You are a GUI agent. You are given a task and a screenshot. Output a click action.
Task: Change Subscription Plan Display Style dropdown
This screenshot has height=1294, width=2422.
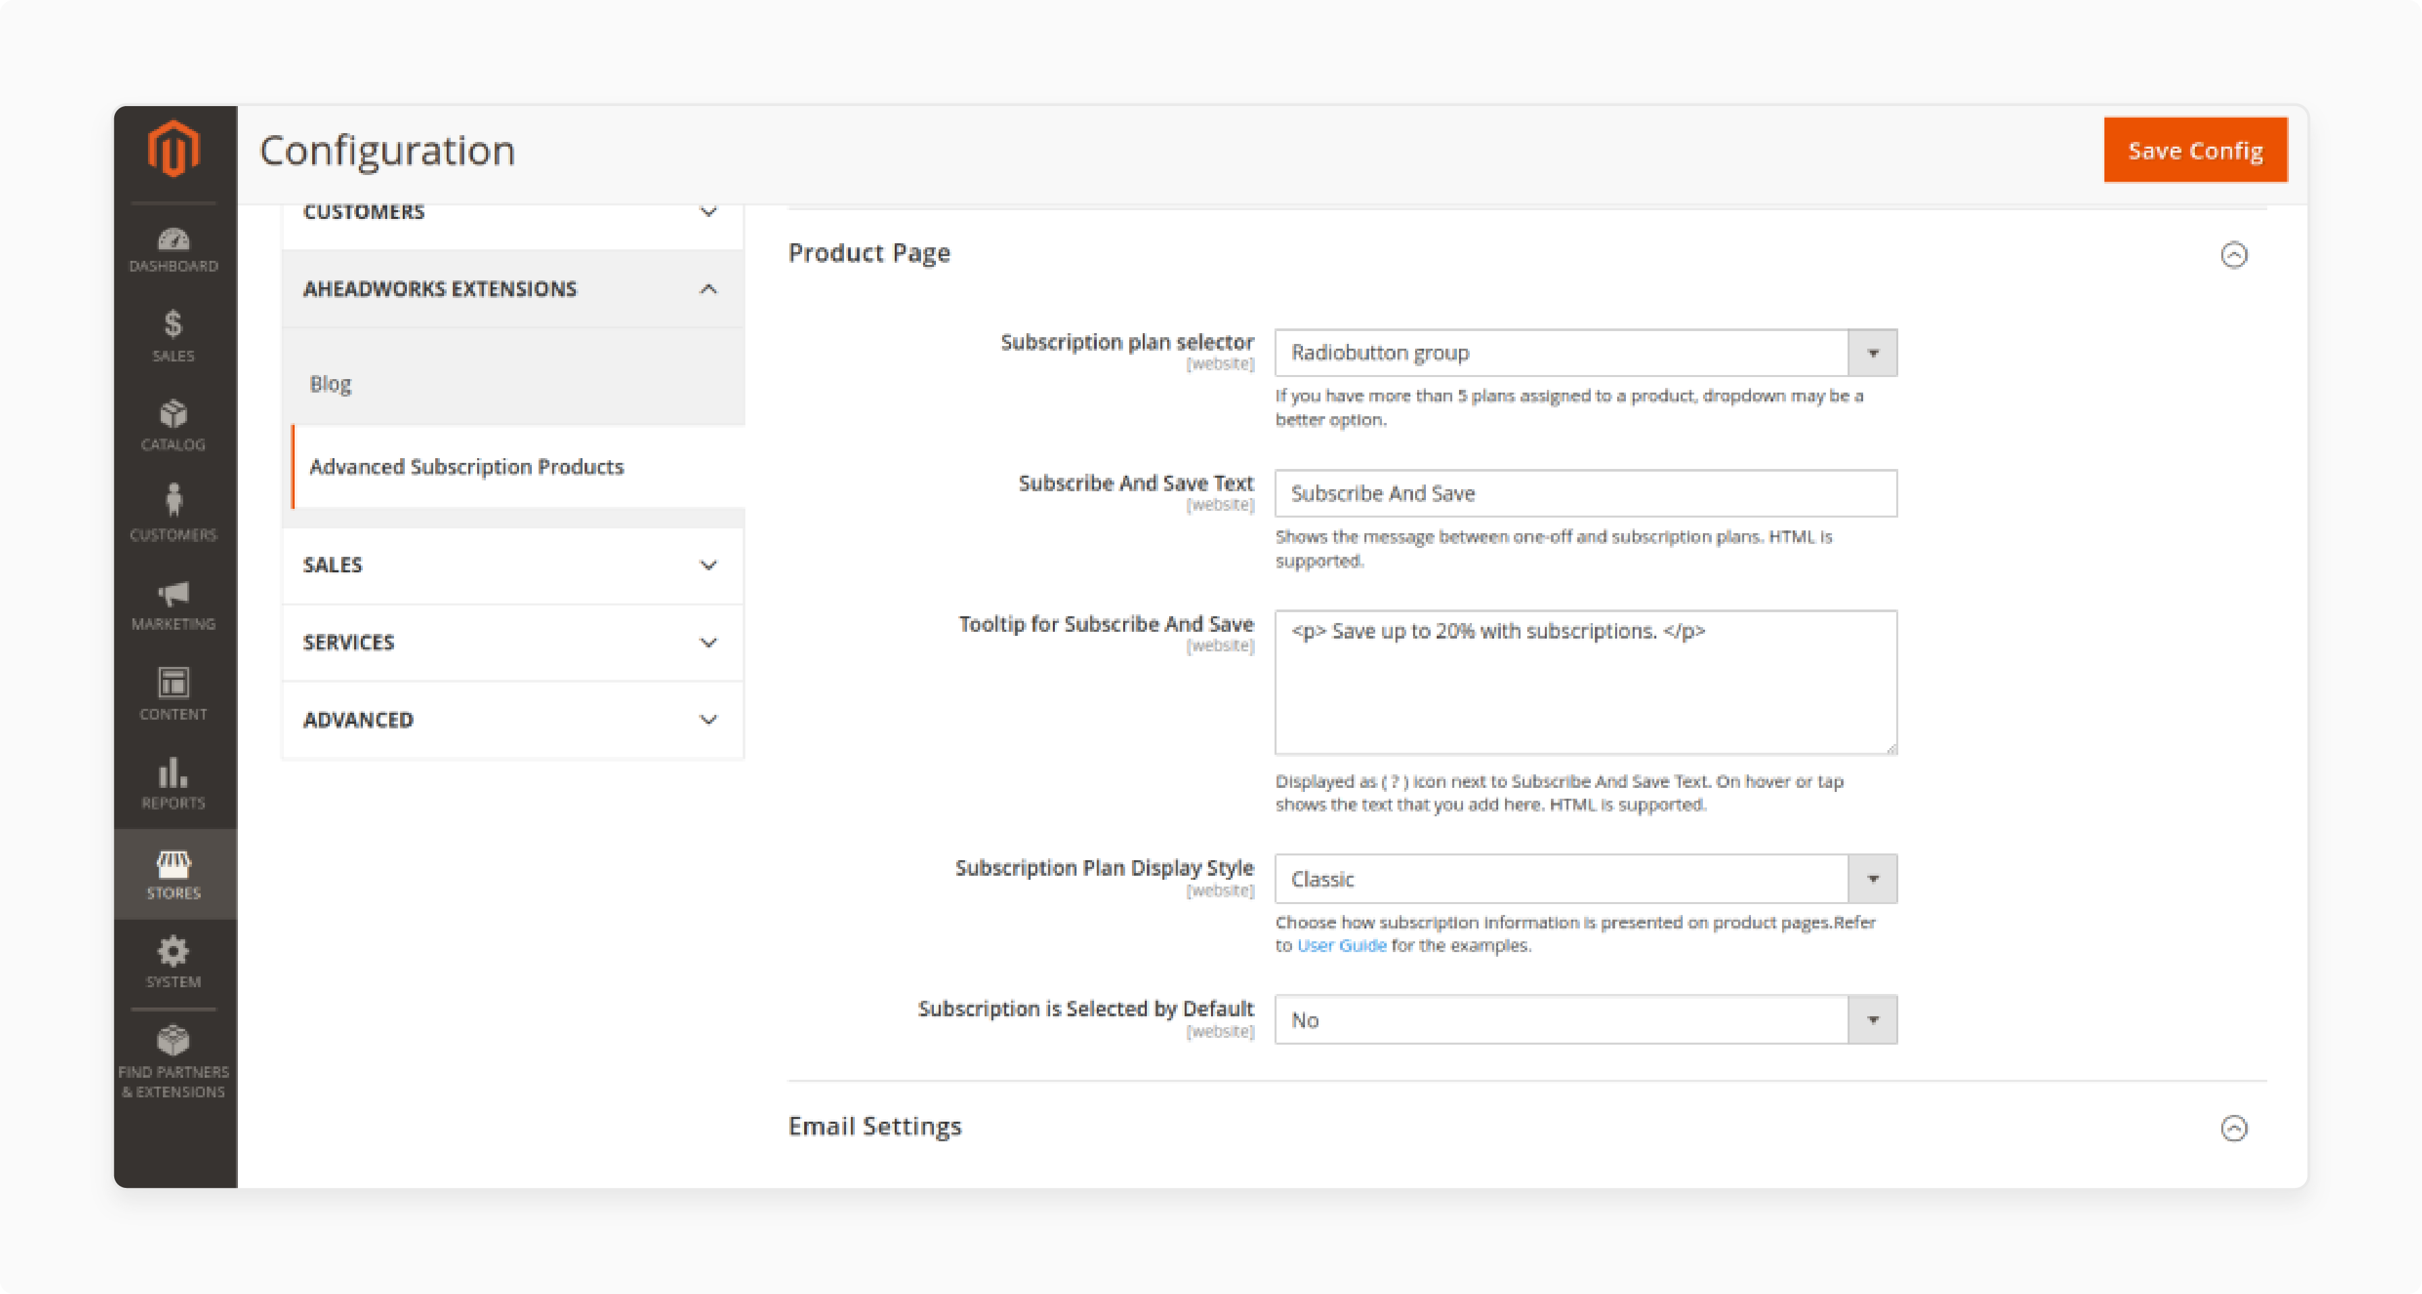pyautogui.click(x=1583, y=878)
